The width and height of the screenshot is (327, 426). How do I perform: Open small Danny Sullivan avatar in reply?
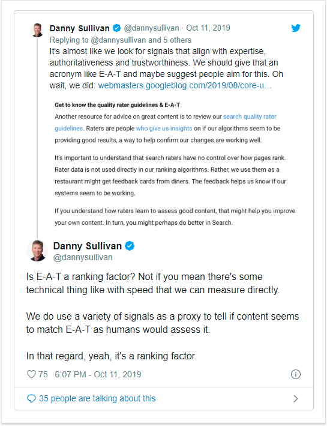[37, 30]
